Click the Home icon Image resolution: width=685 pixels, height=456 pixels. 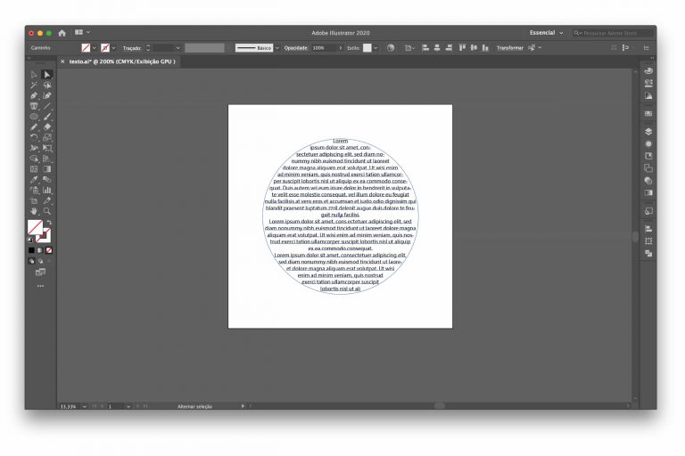pyautogui.click(x=62, y=33)
